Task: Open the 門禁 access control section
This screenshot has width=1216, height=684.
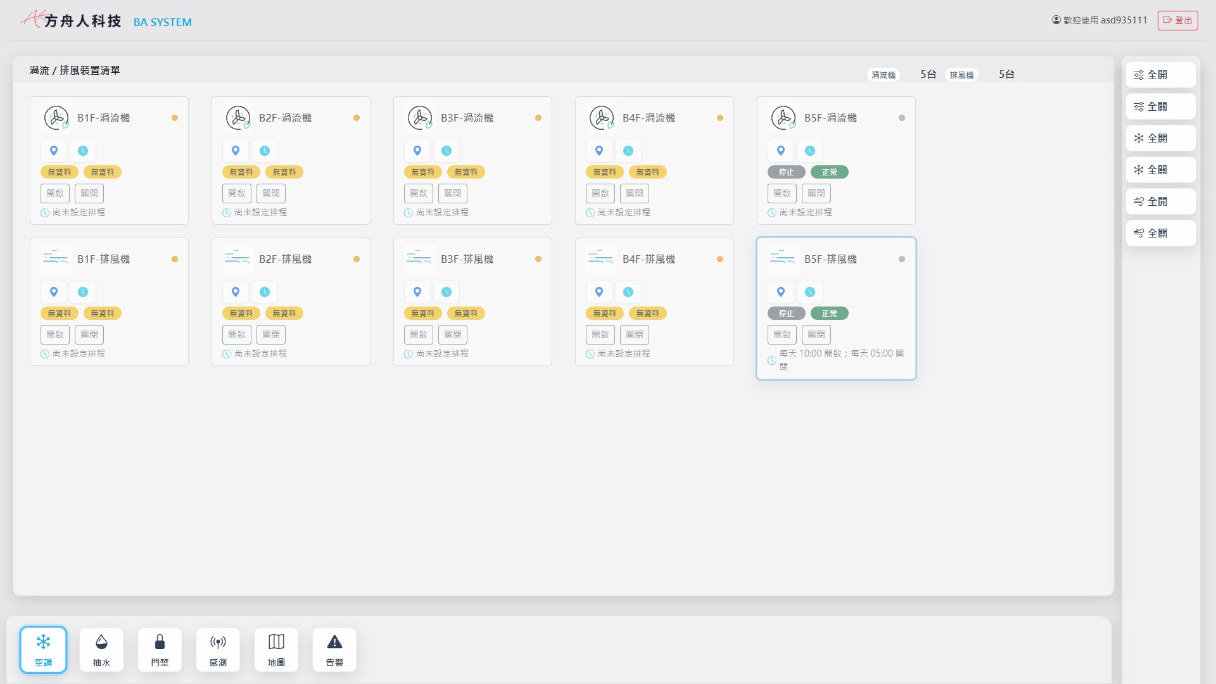Action: pyautogui.click(x=160, y=650)
